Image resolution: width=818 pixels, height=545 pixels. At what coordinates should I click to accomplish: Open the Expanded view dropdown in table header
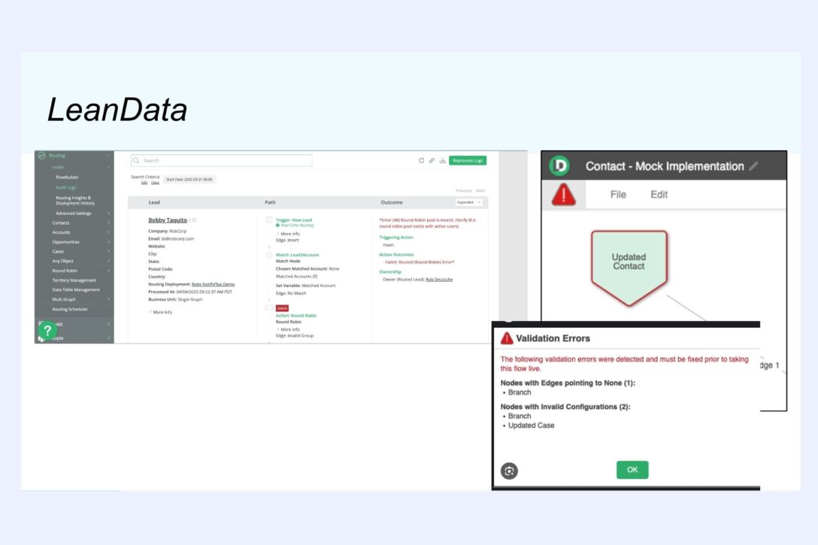click(x=469, y=202)
